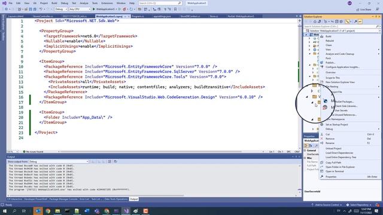Select Open Folder in File Explorer

pyautogui.click(x=340, y=167)
